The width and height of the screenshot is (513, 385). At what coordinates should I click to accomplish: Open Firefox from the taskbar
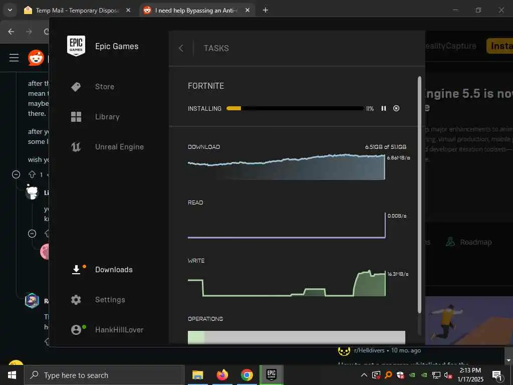click(222, 375)
